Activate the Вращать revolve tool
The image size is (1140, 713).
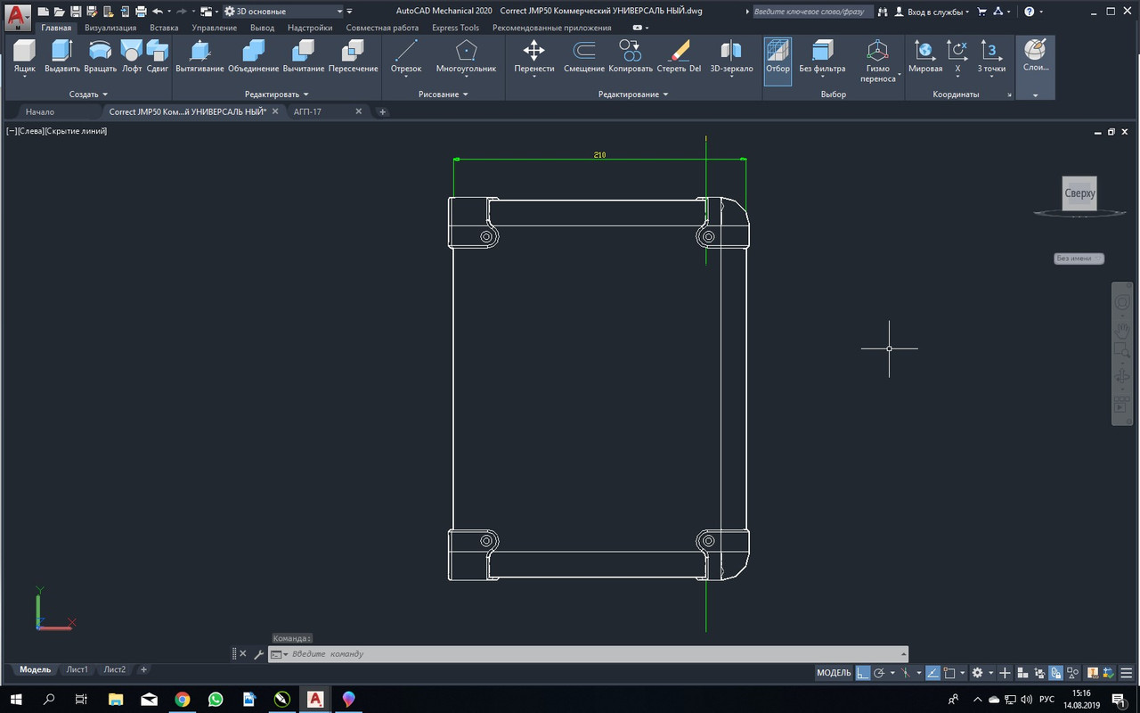coord(101,56)
